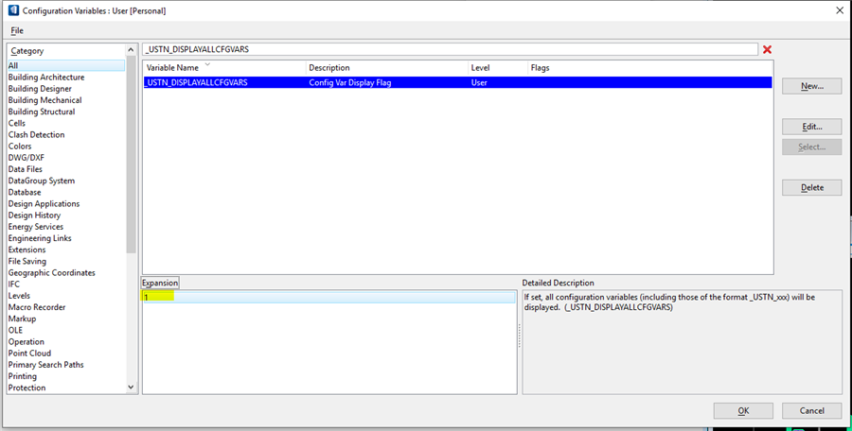Click the Flags column header
The image size is (852, 431).
(x=649, y=68)
